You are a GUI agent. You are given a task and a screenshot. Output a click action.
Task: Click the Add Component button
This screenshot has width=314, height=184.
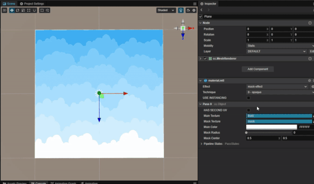[x=258, y=69]
